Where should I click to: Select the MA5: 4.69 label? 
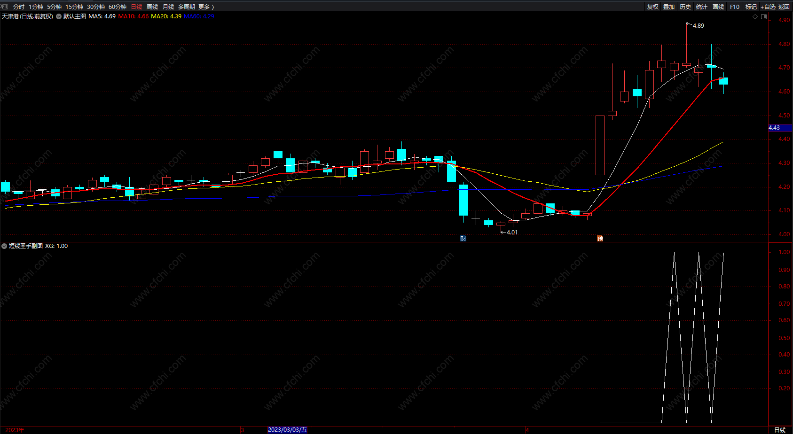point(102,16)
